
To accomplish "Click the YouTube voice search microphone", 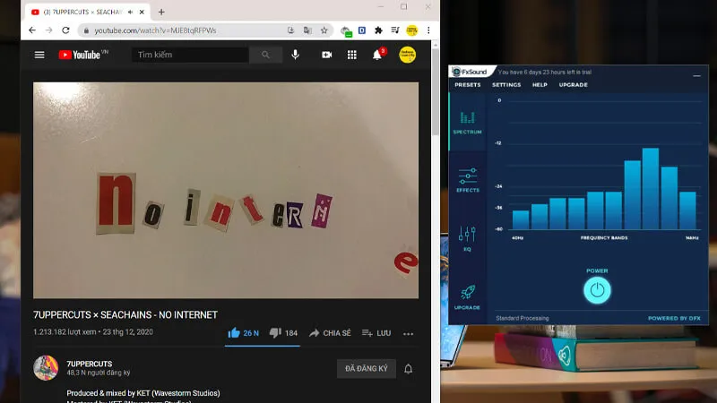I will (295, 55).
